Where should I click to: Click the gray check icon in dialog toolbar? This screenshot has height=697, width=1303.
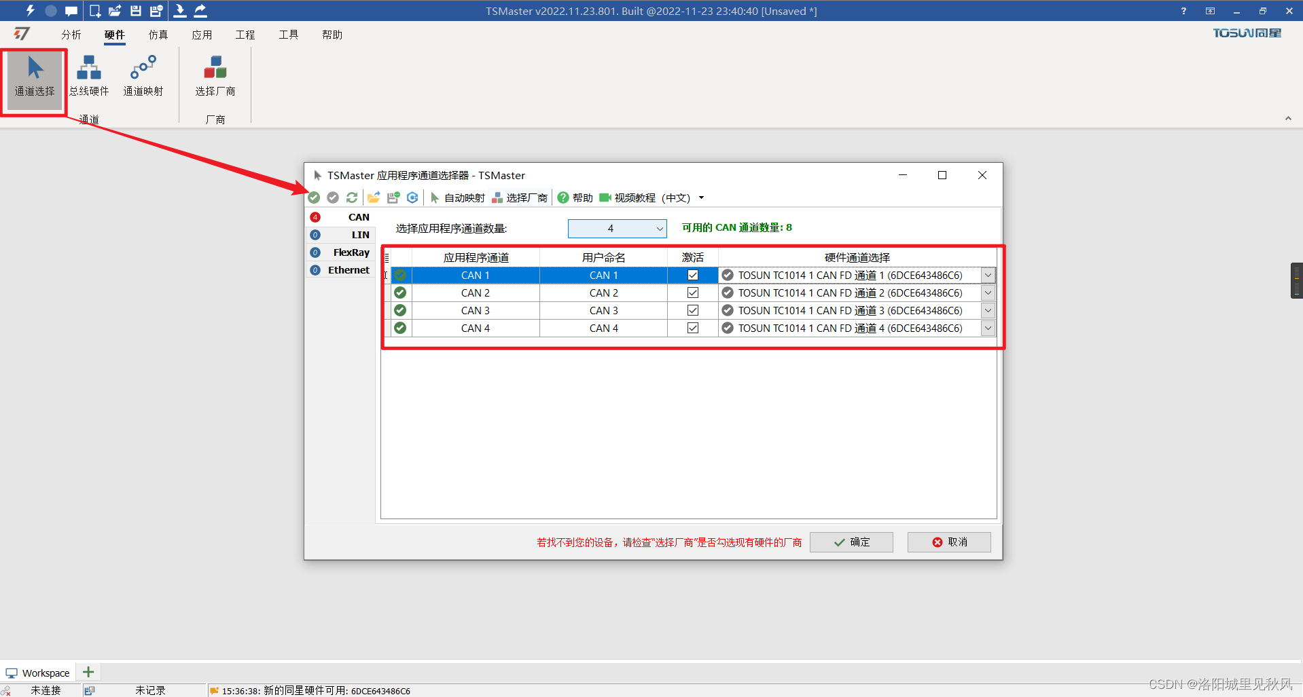333,197
